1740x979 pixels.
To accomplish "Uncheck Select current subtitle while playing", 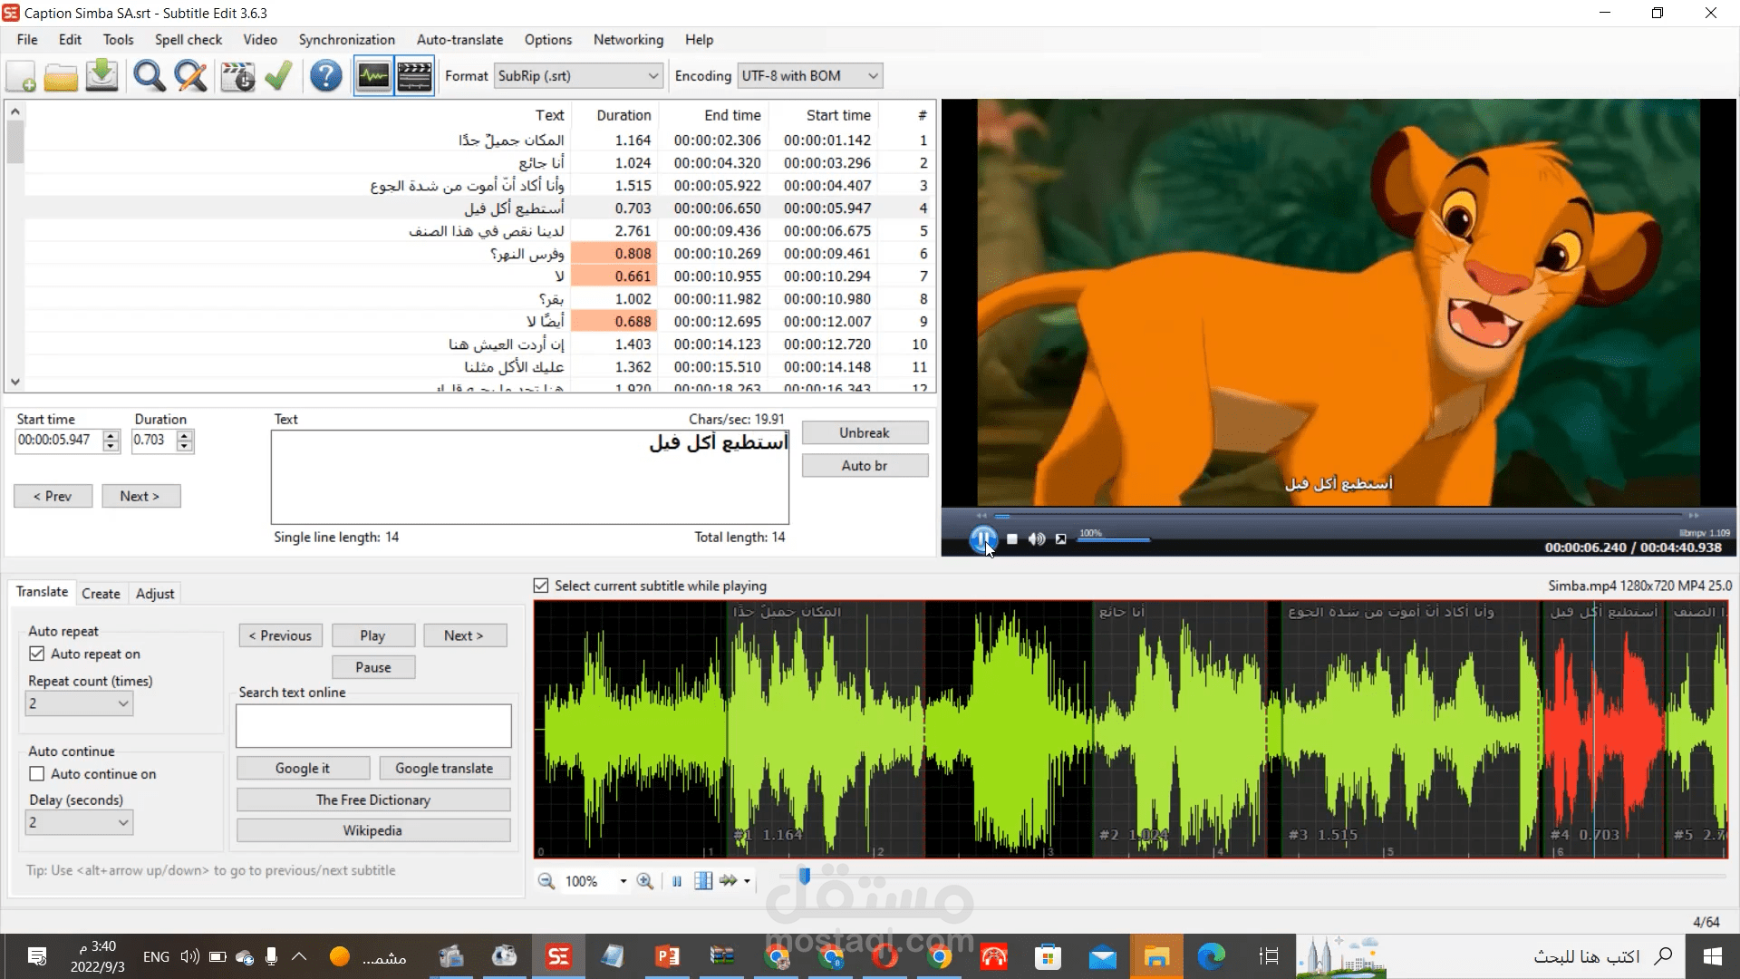I will (541, 586).
